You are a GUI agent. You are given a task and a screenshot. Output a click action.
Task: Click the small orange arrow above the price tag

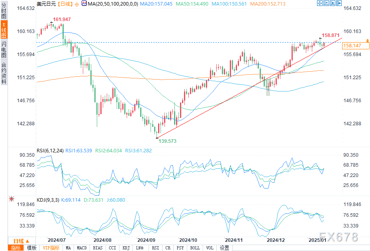(x=367, y=40)
